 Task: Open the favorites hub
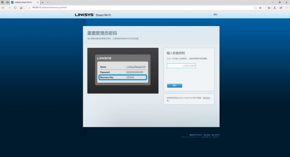coord(269,8)
